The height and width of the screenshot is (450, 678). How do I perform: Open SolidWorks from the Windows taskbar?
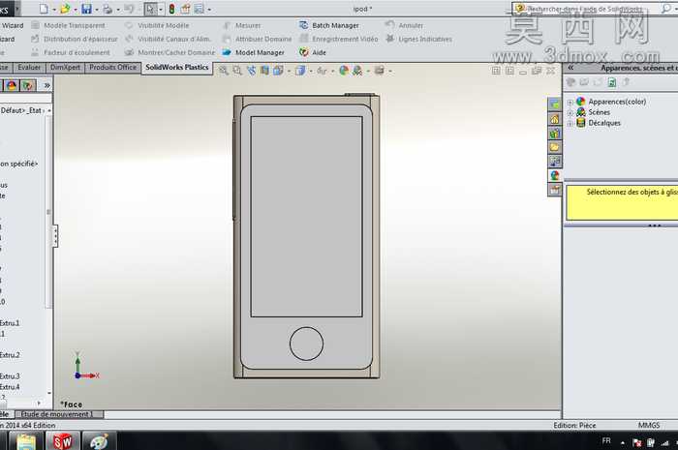(x=63, y=441)
